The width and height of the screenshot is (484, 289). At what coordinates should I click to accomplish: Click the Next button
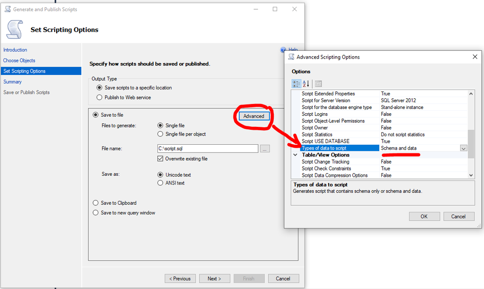point(215,278)
